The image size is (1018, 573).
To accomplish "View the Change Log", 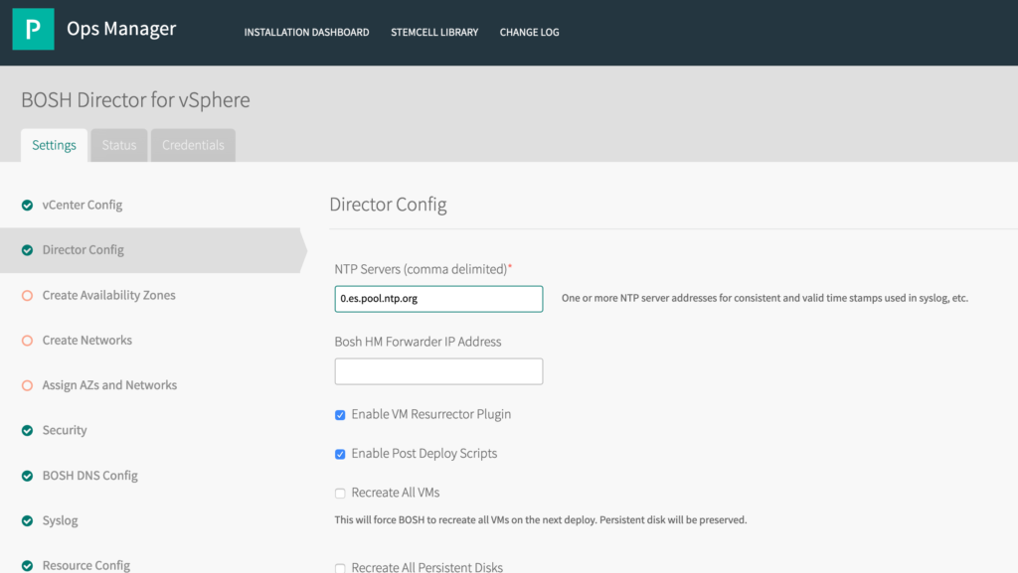I will click(x=529, y=32).
